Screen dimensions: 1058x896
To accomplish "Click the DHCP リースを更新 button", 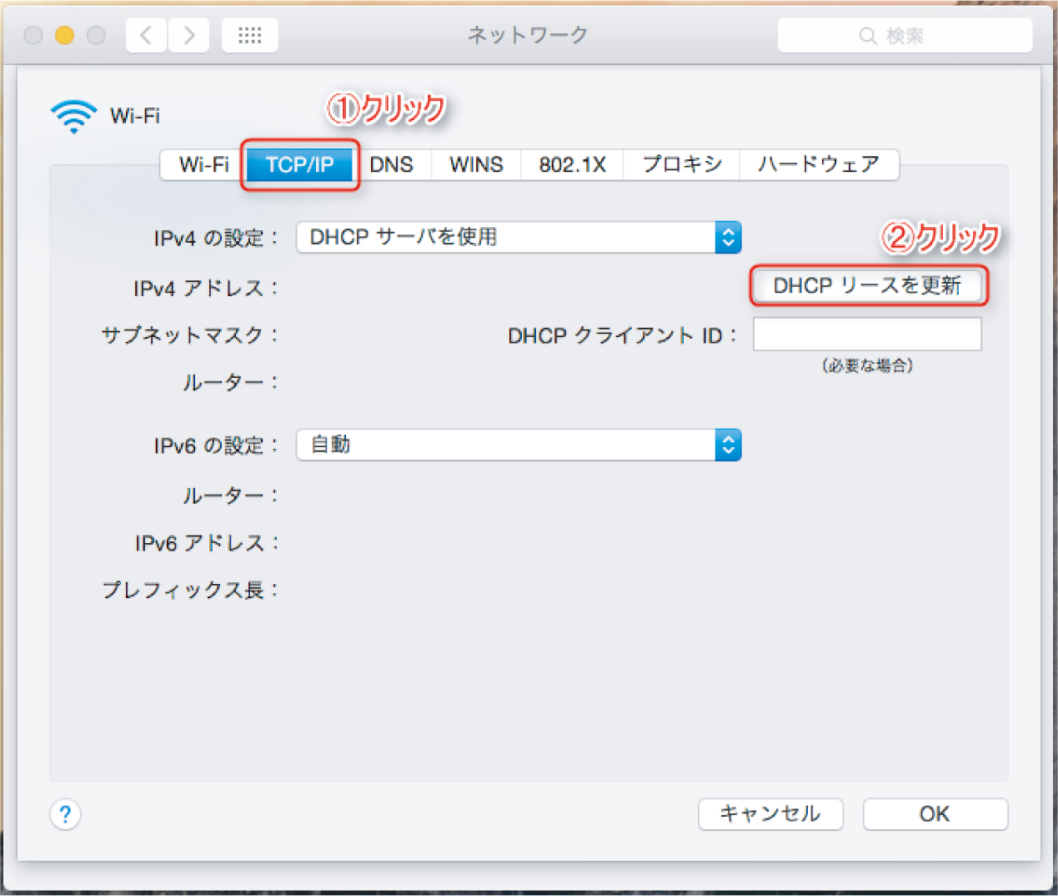I will click(x=867, y=286).
